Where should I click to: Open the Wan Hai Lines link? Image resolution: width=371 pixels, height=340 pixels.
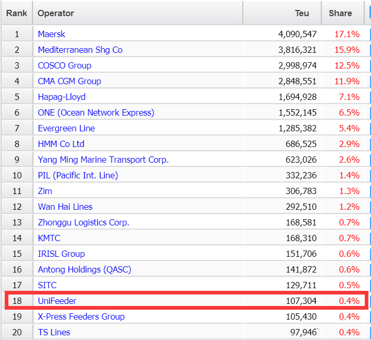click(65, 207)
